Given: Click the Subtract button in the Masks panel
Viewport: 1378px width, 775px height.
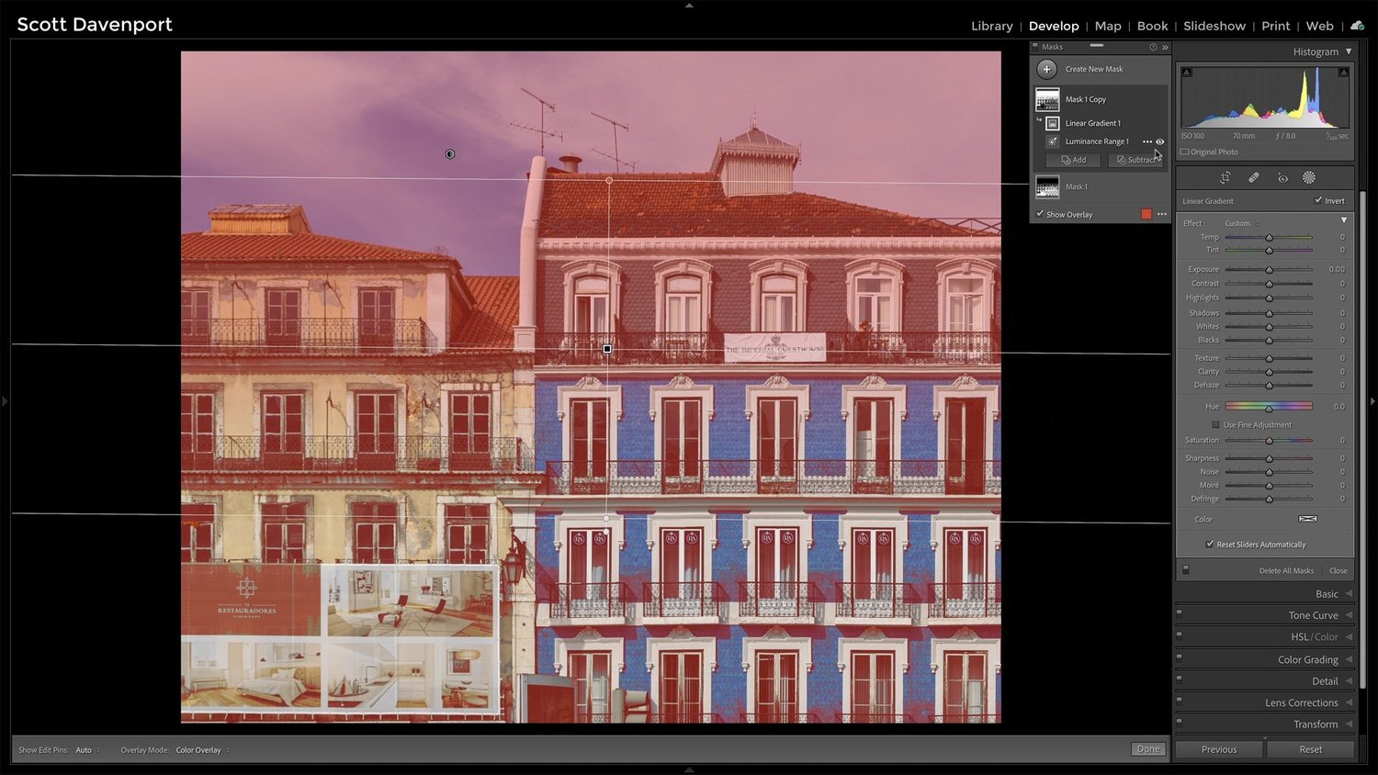Looking at the screenshot, I should pyautogui.click(x=1136, y=160).
